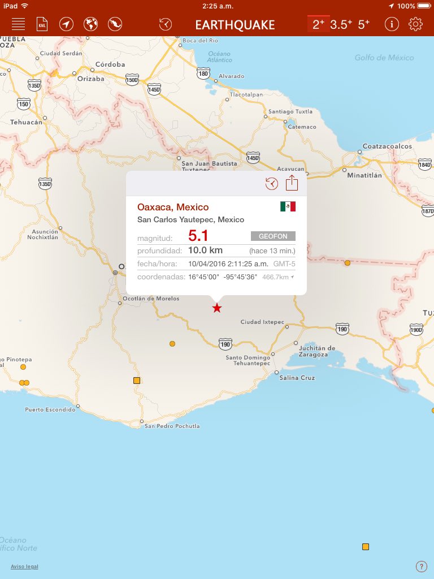Viewport: 434px width, 579px height.
Task: Tap the Mexican flag in popup
Action: coord(288,206)
